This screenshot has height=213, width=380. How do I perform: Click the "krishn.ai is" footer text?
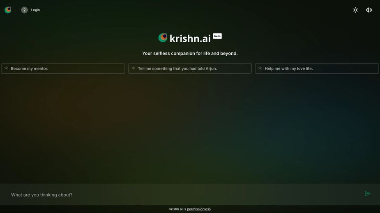[177, 209]
